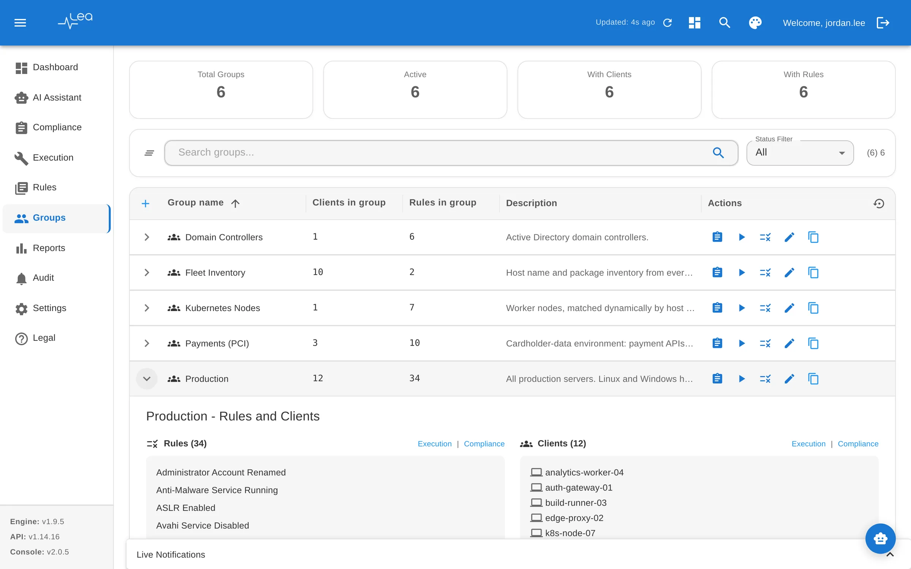Expand the Fleet Inventory row

coord(147,272)
